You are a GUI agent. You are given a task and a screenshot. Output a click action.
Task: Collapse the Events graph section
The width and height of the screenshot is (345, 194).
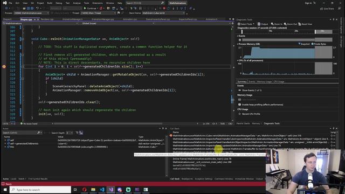[238, 36]
